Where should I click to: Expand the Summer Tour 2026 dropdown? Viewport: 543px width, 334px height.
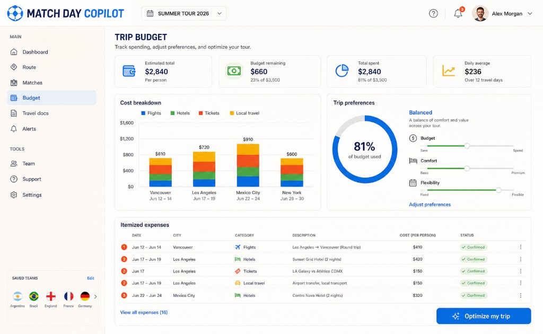(184, 13)
